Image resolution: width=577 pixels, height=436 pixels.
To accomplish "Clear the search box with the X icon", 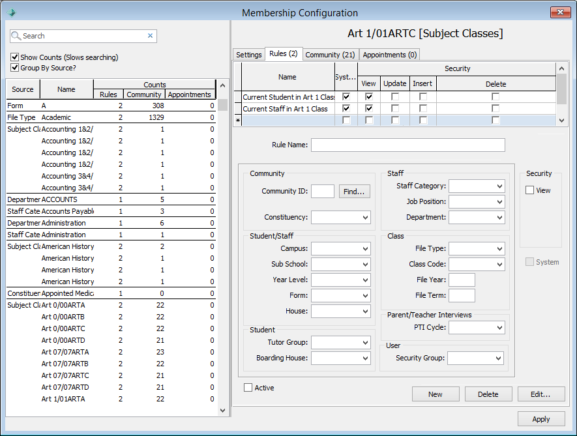I will coord(150,36).
